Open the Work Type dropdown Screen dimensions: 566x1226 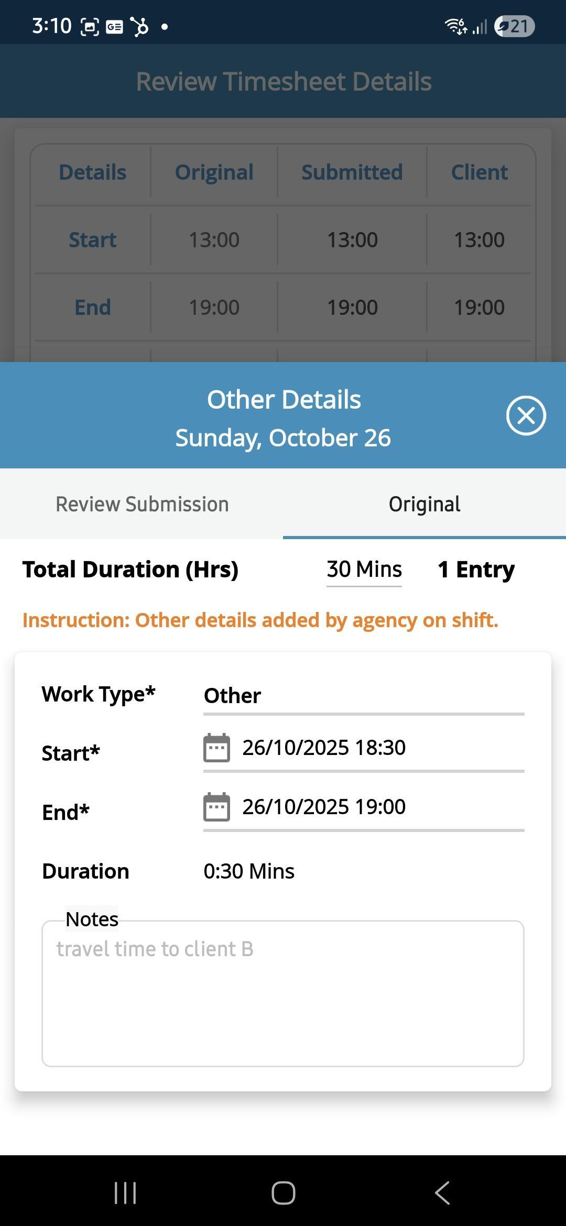coord(364,696)
